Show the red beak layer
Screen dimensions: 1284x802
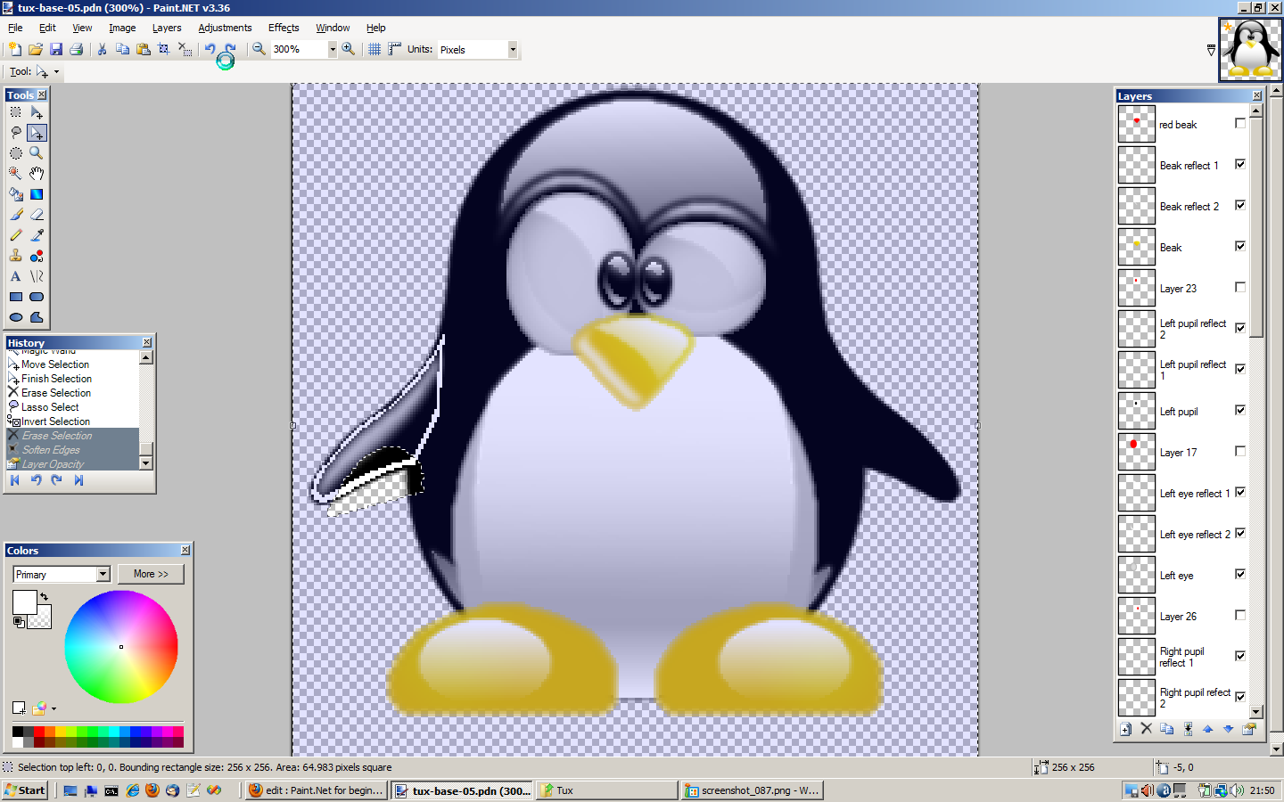coord(1240,123)
